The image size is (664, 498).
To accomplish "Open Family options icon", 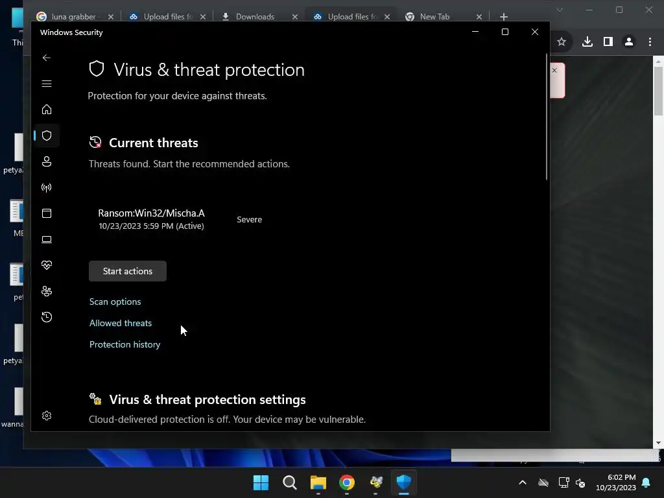I will [x=47, y=291].
